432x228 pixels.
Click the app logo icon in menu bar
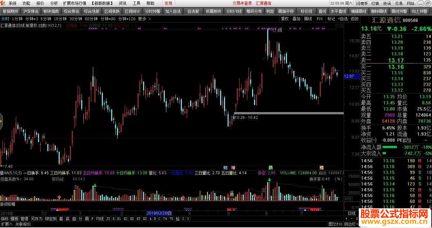[3, 3]
